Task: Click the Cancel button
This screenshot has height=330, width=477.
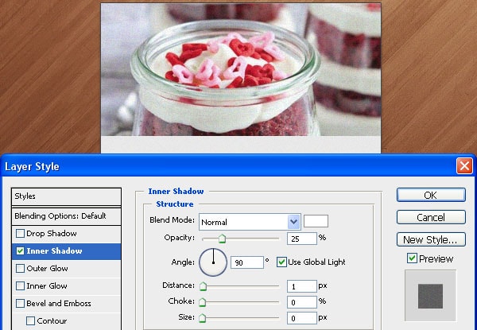Action: click(431, 217)
